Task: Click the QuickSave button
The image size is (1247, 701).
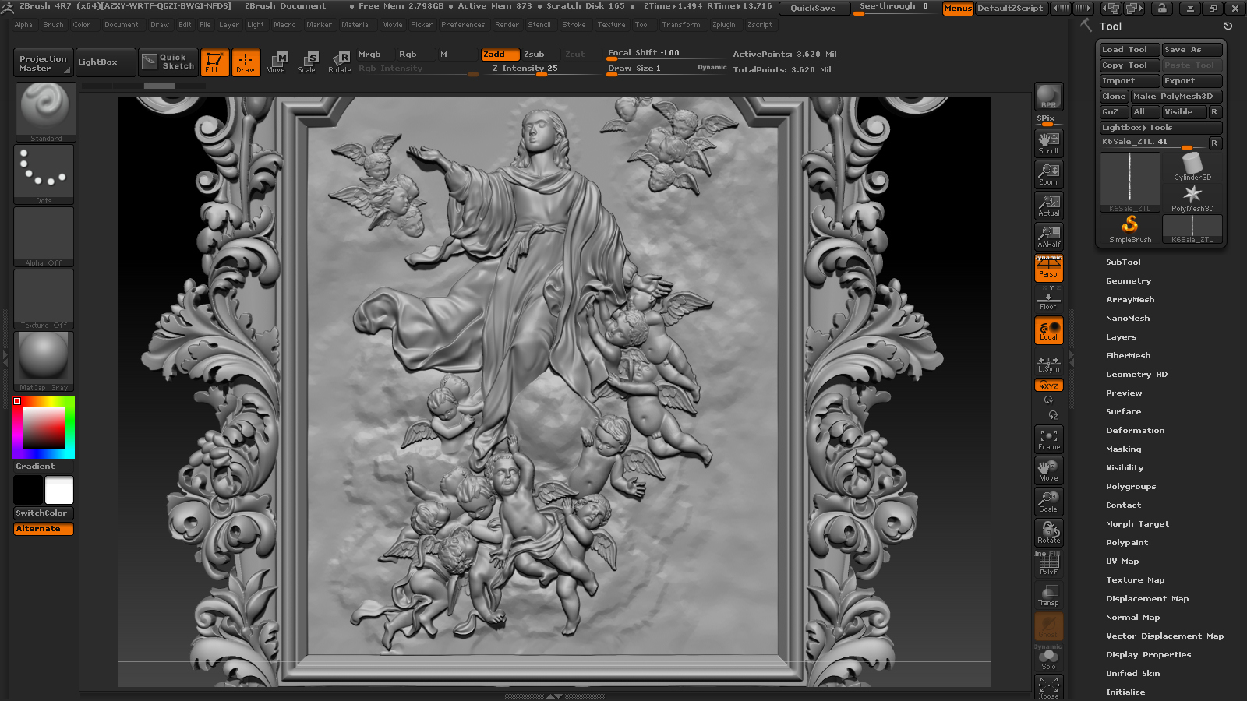Action: pos(813,8)
